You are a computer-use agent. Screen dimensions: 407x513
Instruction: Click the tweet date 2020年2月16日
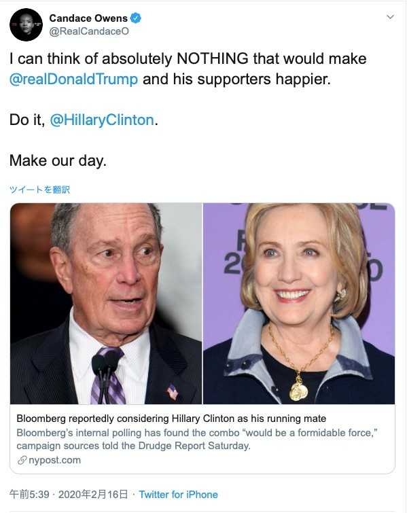[x=93, y=494]
